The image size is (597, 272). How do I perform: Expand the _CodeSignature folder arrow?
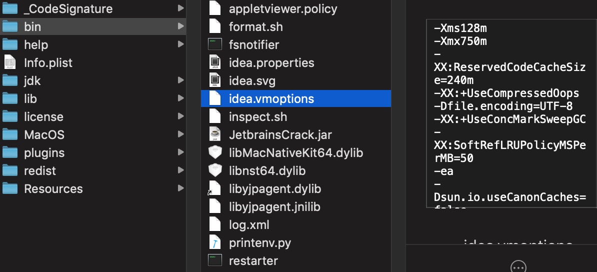click(180, 8)
